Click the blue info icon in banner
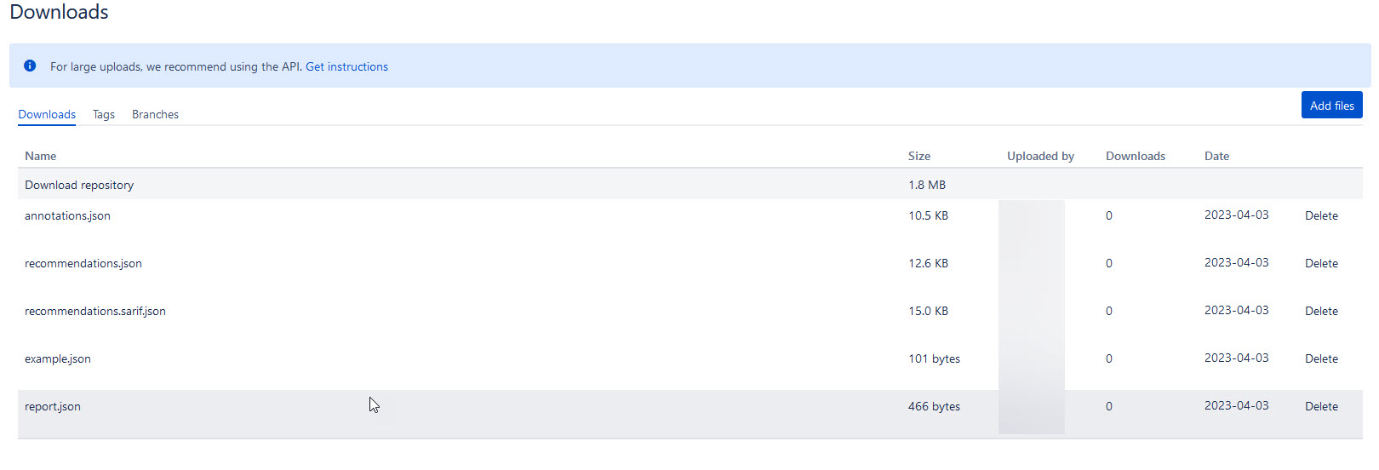Viewport: 1379px width, 470px height. (x=30, y=66)
